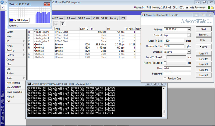Image resolution: width=215 pixels, height=126 pixels.
Task: Click the adsl_ether2 PPPoE interface icon
Action: 35,32
